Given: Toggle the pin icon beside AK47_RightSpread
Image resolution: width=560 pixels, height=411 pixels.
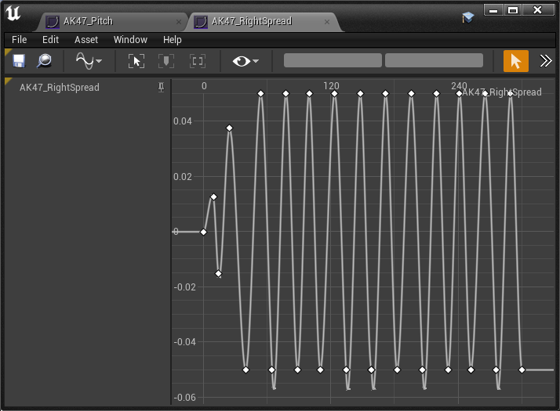Looking at the screenshot, I should (x=161, y=88).
